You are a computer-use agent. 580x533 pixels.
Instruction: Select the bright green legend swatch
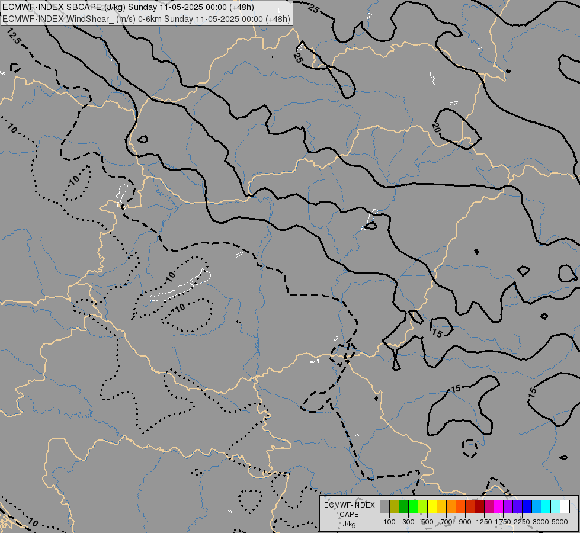click(413, 507)
